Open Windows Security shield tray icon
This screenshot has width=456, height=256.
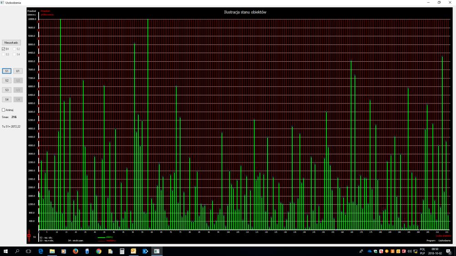[375, 251]
